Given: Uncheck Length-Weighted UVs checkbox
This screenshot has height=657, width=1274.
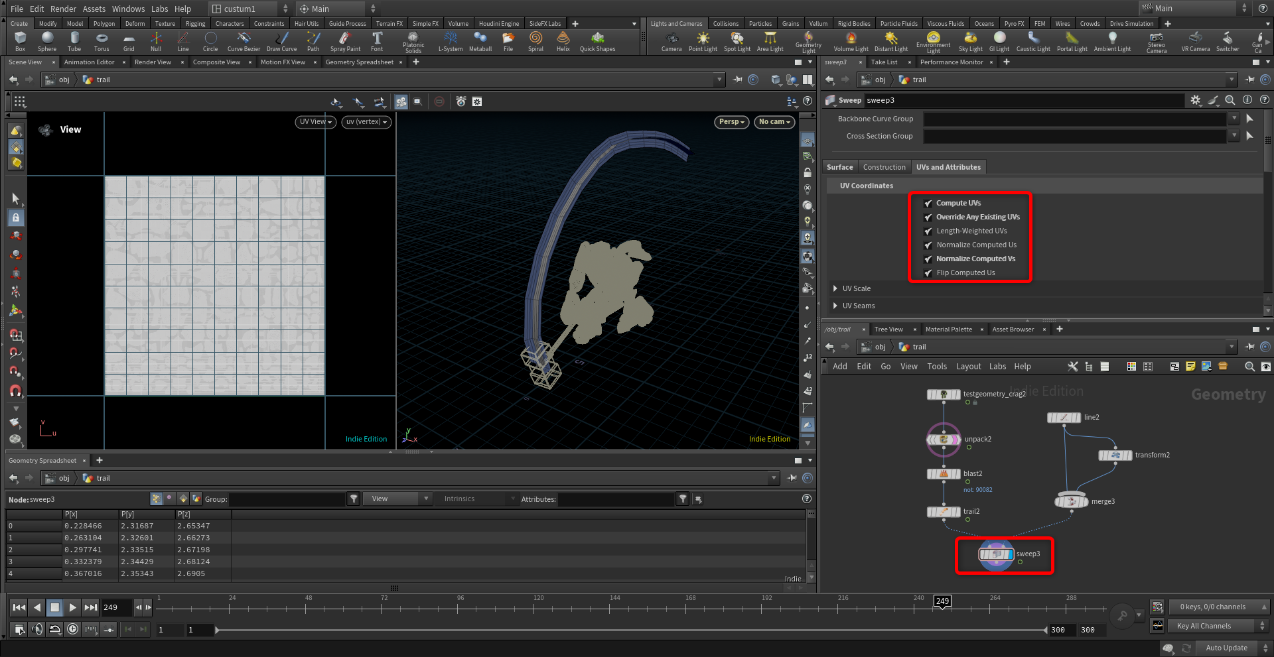Looking at the screenshot, I should (x=928, y=231).
